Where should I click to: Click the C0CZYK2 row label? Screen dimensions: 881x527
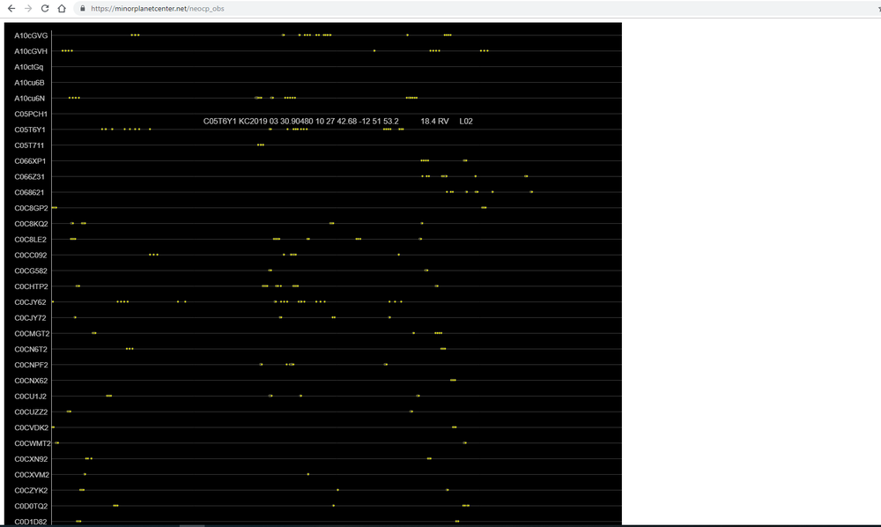point(31,490)
